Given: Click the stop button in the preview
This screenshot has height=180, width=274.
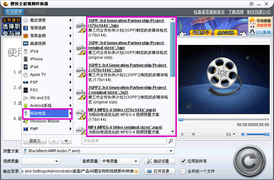Looking at the screenshot, I should pyautogui.click(x=193, y=134).
